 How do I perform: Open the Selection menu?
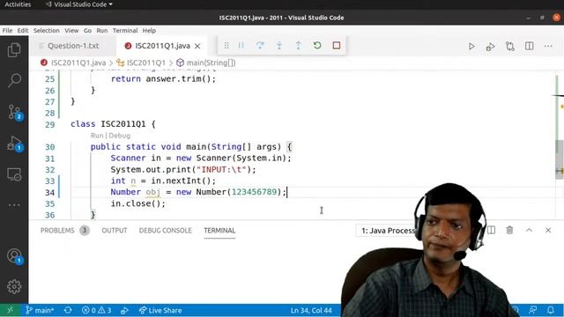47,31
